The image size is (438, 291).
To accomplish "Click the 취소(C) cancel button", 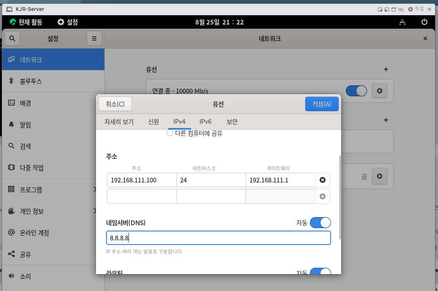I will click(115, 104).
